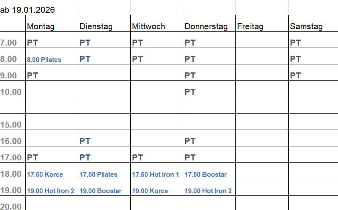
Task: Click the 17.50 Hot Iron 1 entry
Action: point(156,174)
